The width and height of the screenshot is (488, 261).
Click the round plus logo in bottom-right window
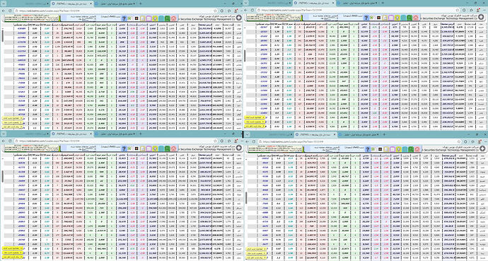click(x=482, y=149)
